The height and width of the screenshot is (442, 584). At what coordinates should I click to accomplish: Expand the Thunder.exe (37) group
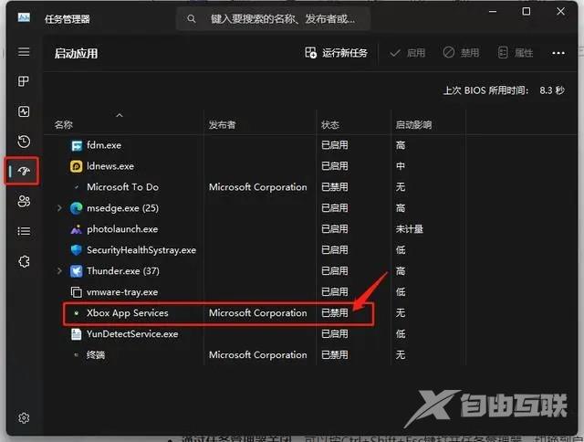(x=59, y=271)
